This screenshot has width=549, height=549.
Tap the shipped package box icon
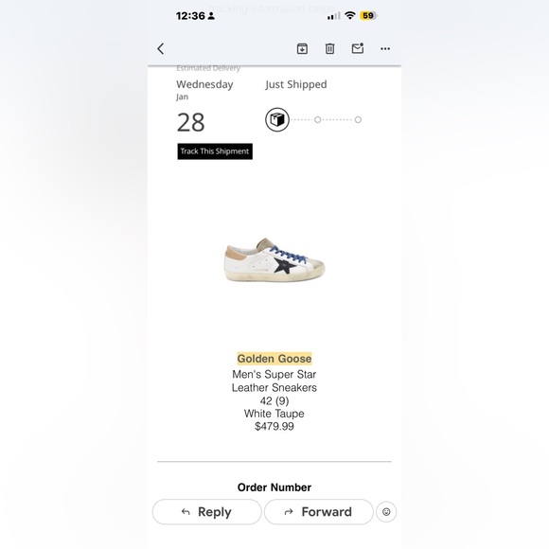tap(277, 120)
